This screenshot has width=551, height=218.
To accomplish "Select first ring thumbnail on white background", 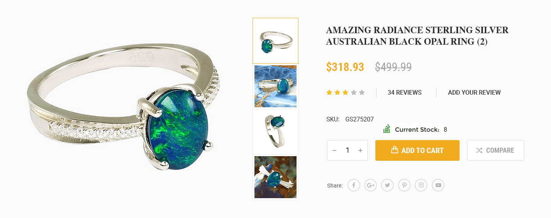I will pos(275,41).
